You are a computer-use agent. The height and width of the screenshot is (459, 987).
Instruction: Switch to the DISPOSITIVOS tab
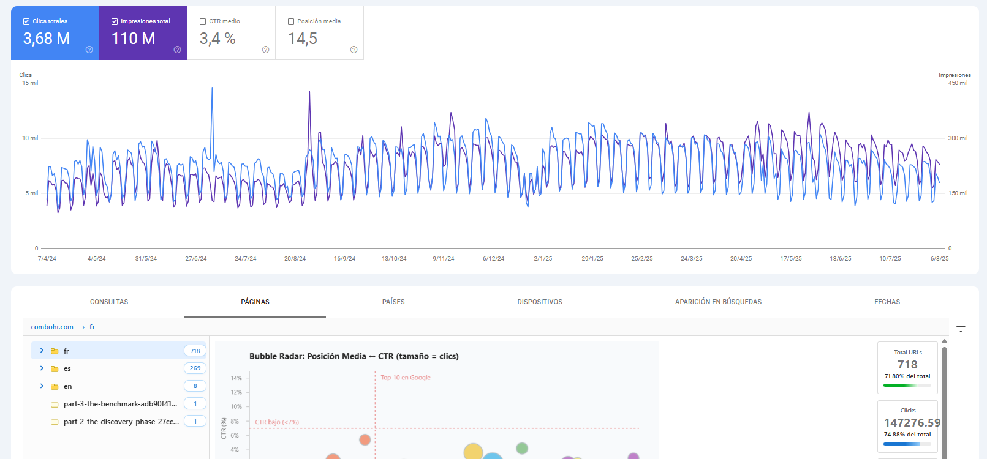pyautogui.click(x=540, y=302)
